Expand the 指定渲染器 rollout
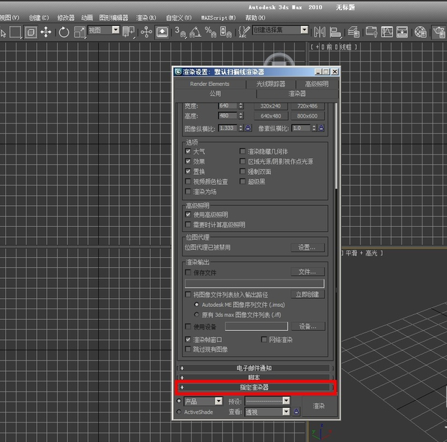Screen dimensions: 447x442 click(x=253, y=387)
